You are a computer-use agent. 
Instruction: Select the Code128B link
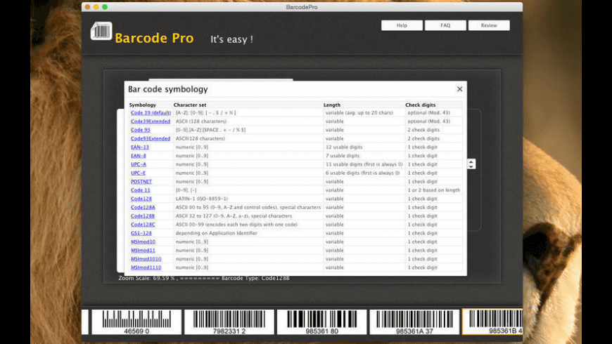(143, 216)
